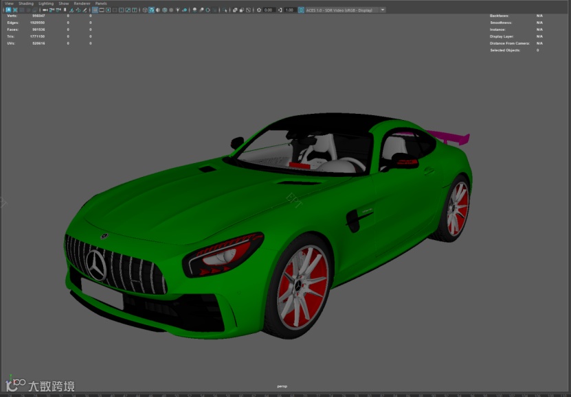Viewport: 571px width, 397px height.
Task: Open the Shading menu
Action: click(x=25, y=3)
